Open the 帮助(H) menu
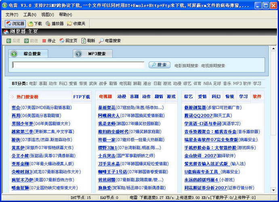The height and width of the screenshot is (202, 279). [65, 15]
